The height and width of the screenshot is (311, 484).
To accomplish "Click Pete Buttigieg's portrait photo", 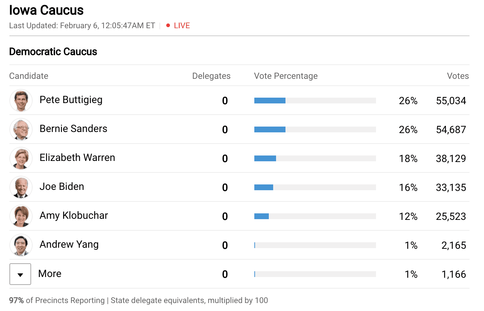I will pos(21,101).
